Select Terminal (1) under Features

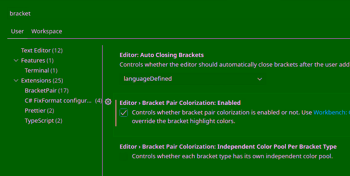(x=41, y=70)
